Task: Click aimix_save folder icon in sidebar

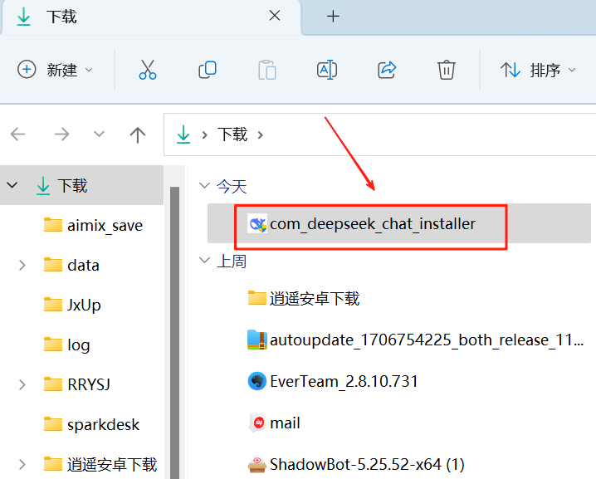Action: (x=53, y=224)
